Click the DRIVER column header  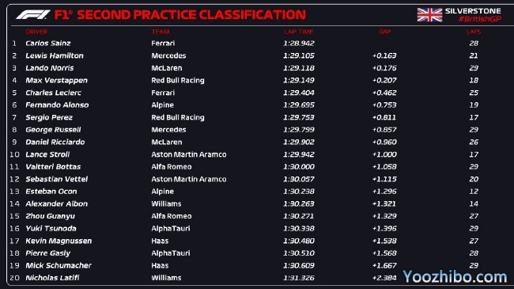pyautogui.click(x=36, y=32)
